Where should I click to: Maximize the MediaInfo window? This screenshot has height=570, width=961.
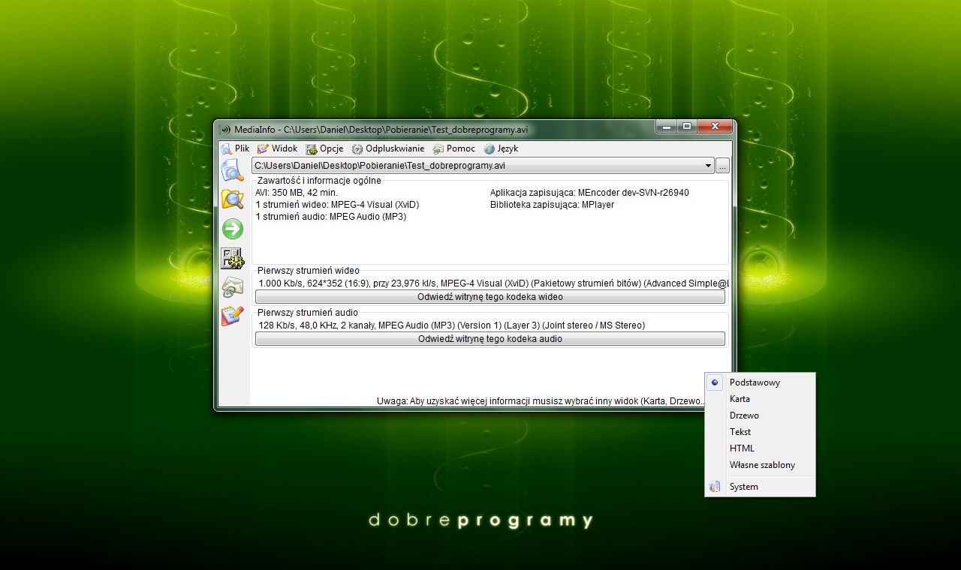pos(687,127)
